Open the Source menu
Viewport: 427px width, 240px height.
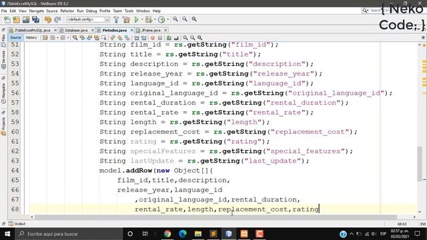pyautogui.click(x=52, y=11)
